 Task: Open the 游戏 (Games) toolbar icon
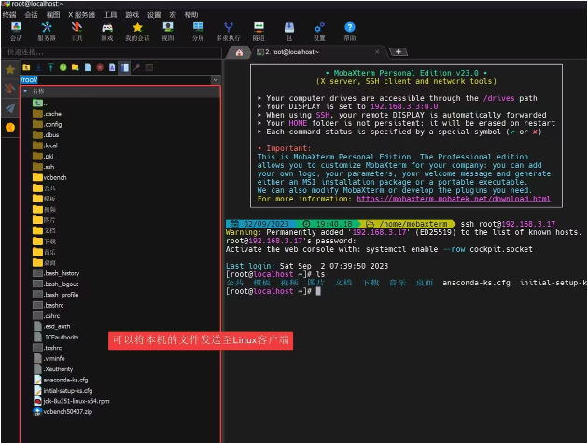pyautogui.click(x=106, y=31)
